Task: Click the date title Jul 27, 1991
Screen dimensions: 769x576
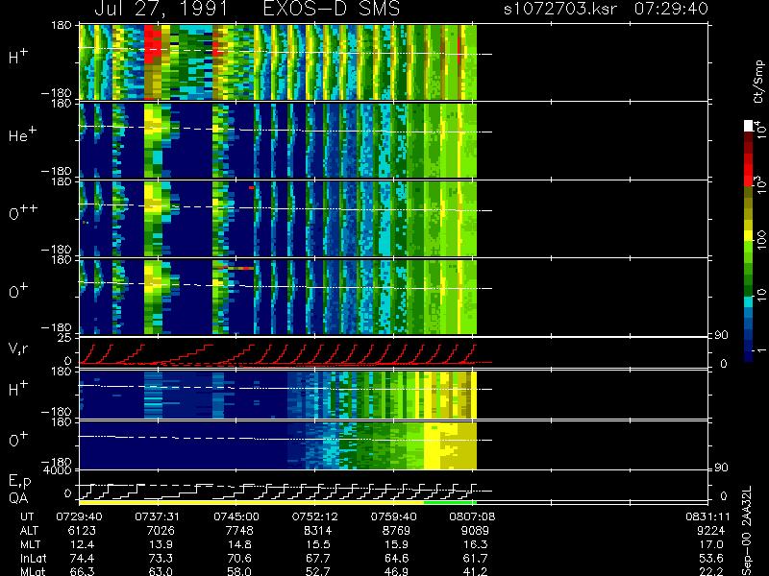Action: 161,9
